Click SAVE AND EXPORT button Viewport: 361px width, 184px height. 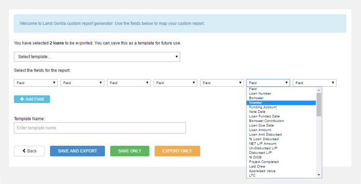[77, 151]
